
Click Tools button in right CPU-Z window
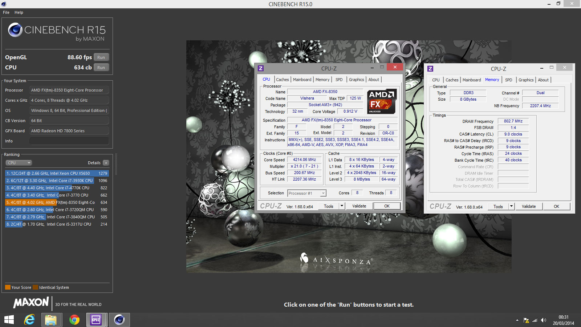pos(498,206)
